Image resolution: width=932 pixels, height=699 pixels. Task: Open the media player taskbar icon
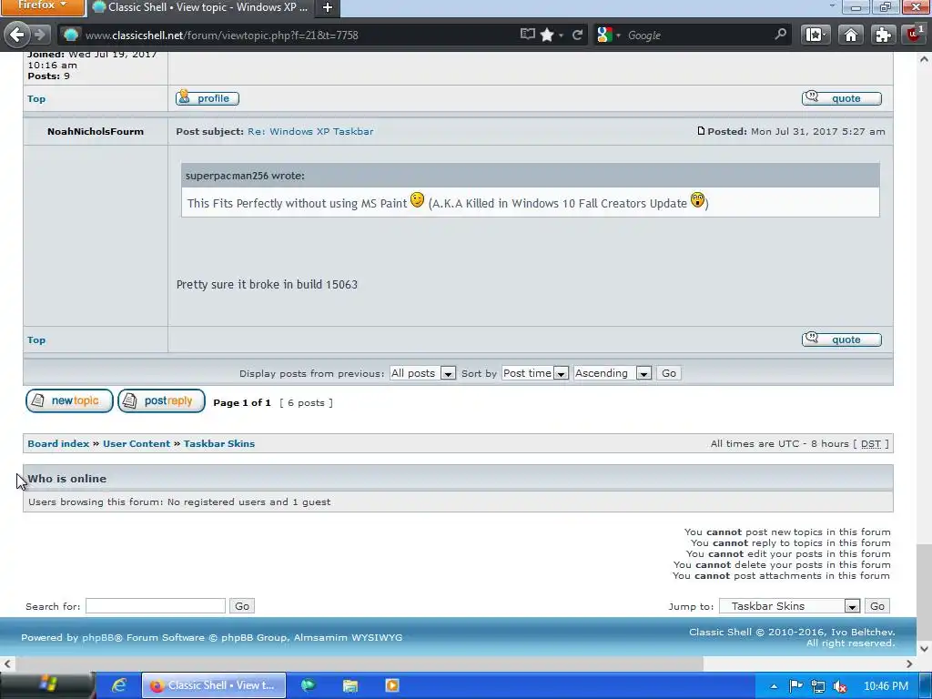point(391,685)
